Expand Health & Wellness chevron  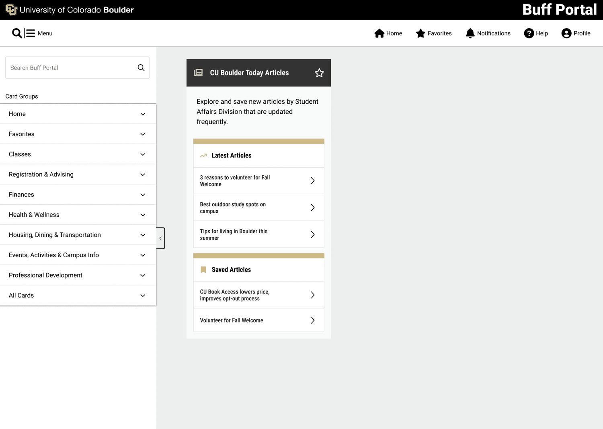pyautogui.click(x=143, y=215)
